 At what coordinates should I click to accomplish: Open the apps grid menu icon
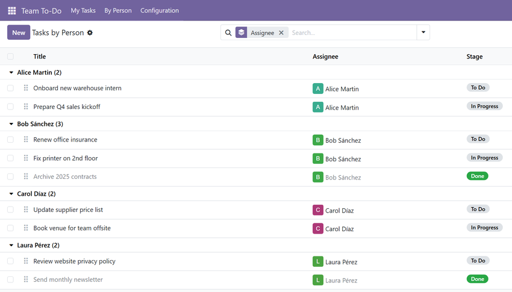coord(12,11)
